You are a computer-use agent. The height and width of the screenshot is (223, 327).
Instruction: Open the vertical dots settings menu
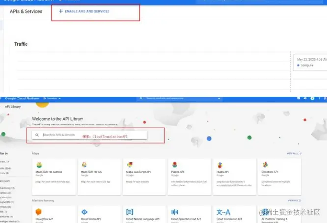[x=319, y=99]
